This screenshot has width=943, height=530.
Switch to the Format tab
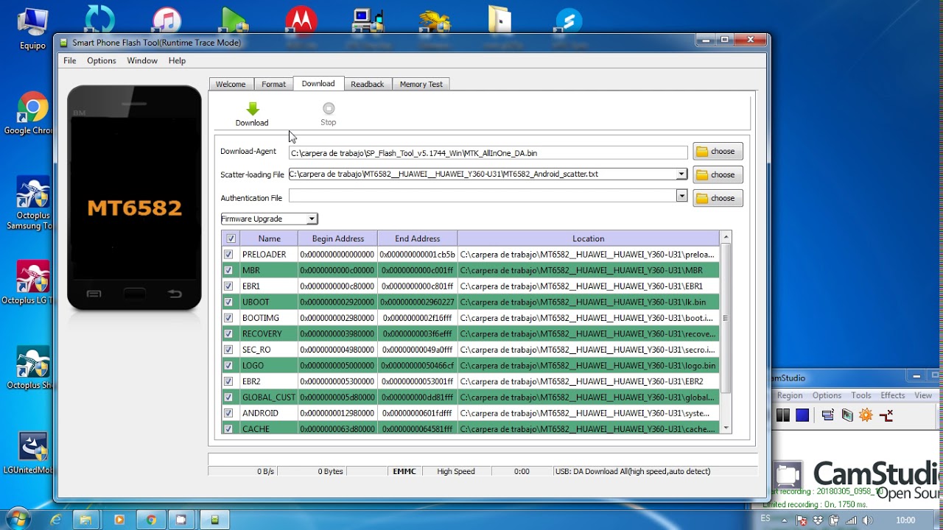click(x=273, y=85)
